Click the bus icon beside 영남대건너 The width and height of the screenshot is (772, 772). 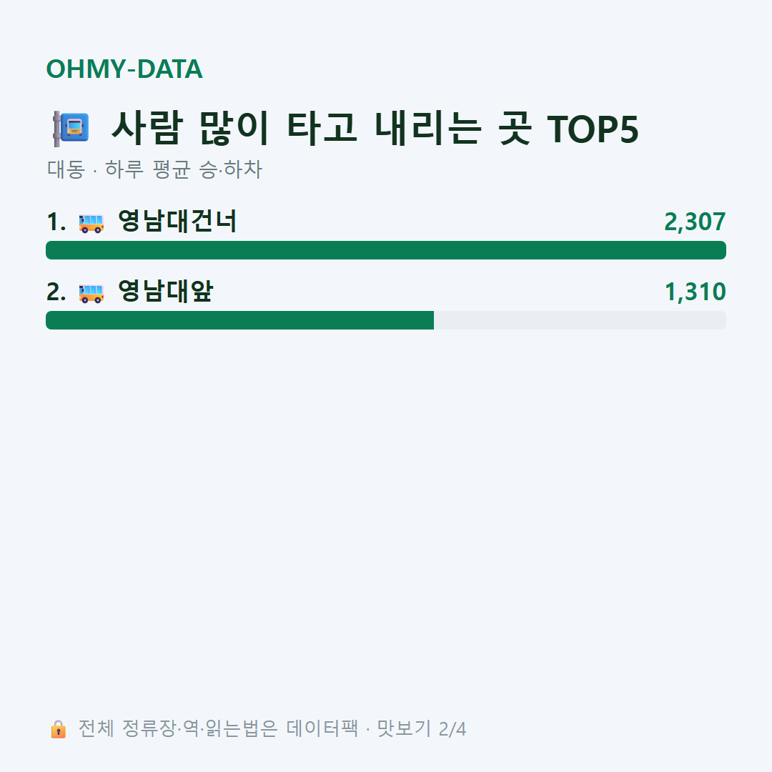91,223
